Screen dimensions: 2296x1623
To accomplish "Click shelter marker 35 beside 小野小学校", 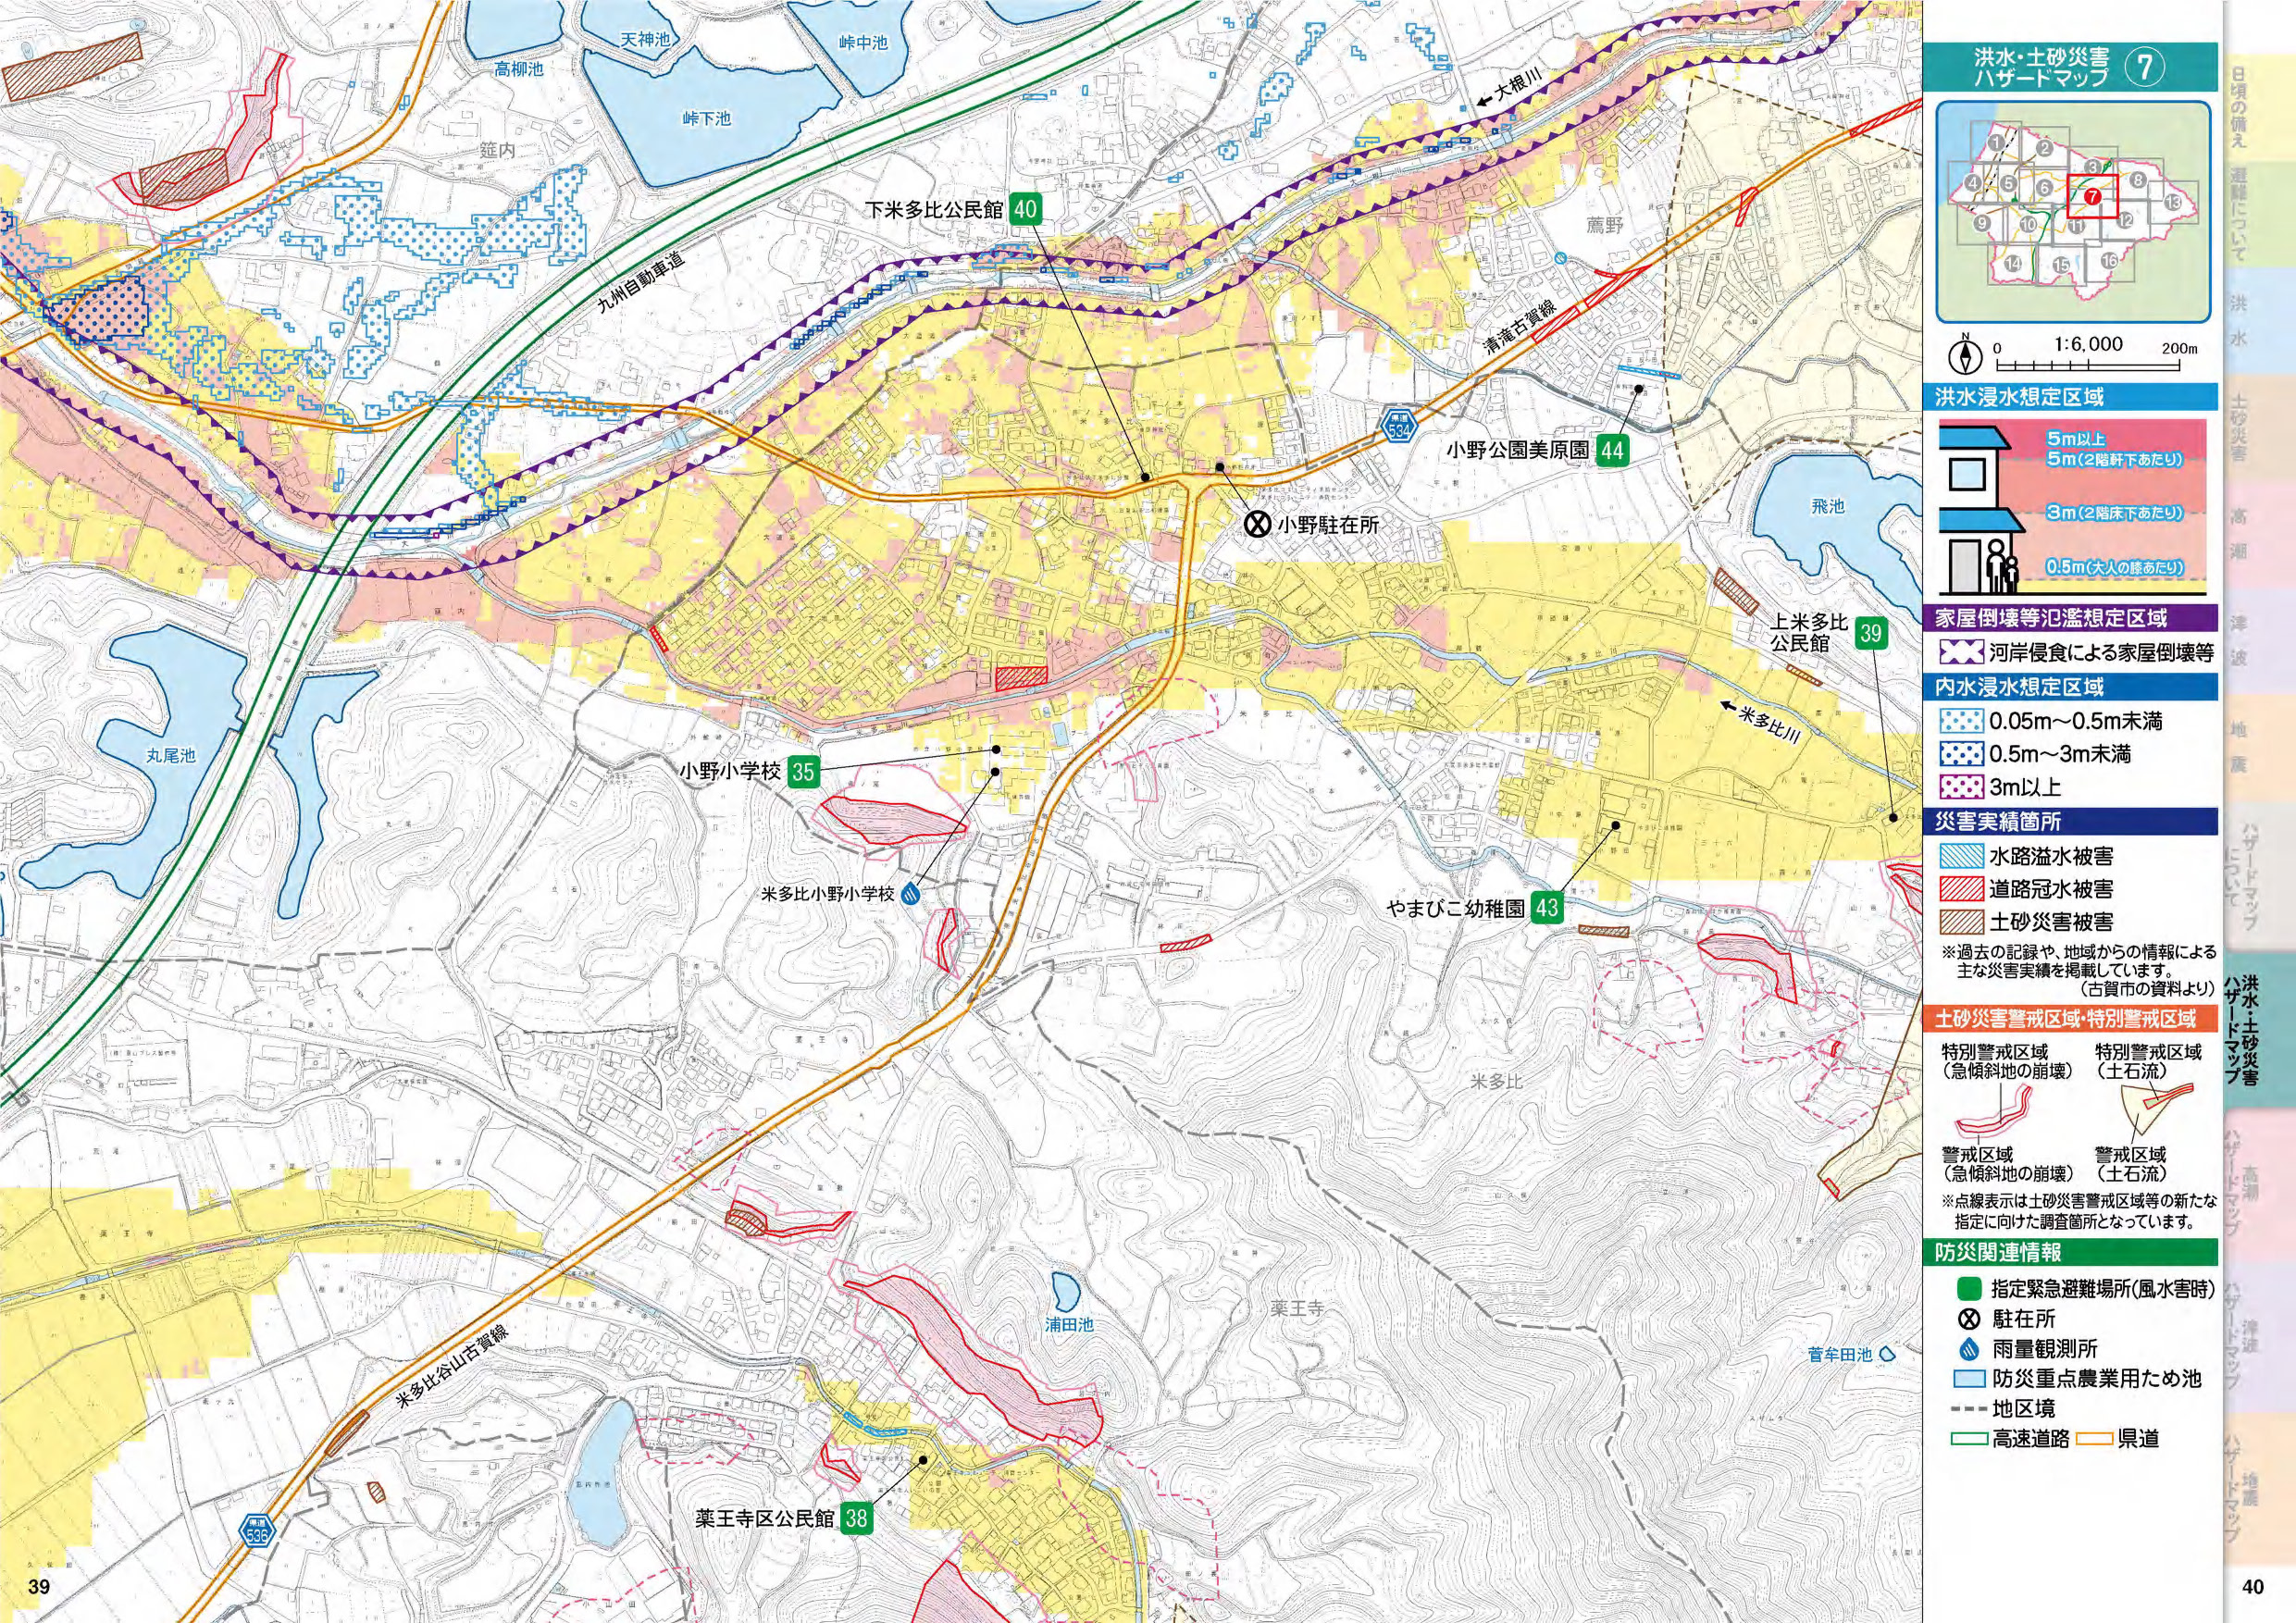I will tap(803, 772).
